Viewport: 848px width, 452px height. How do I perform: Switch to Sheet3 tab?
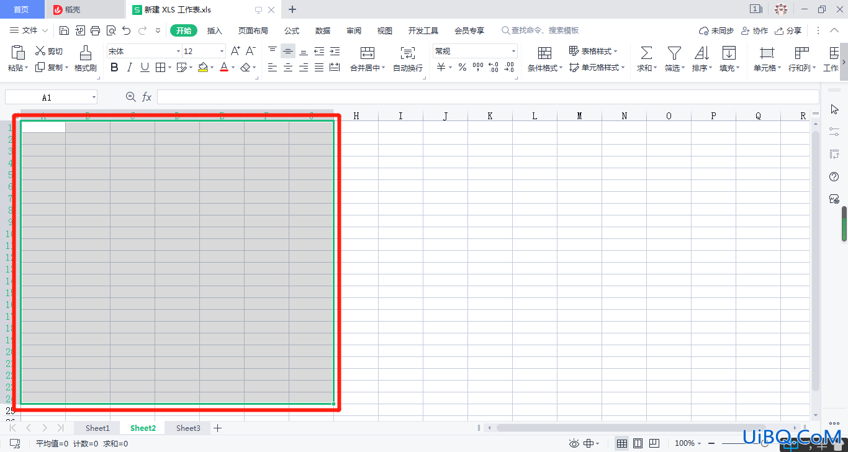pyautogui.click(x=188, y=428)
